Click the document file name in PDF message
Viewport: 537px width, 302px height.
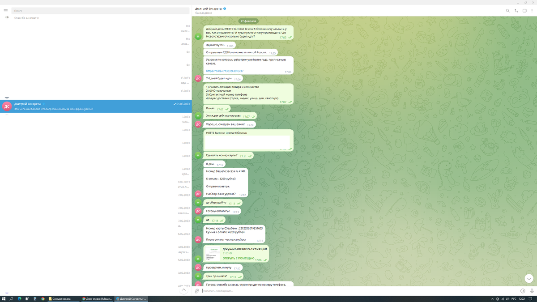(245, 249)
